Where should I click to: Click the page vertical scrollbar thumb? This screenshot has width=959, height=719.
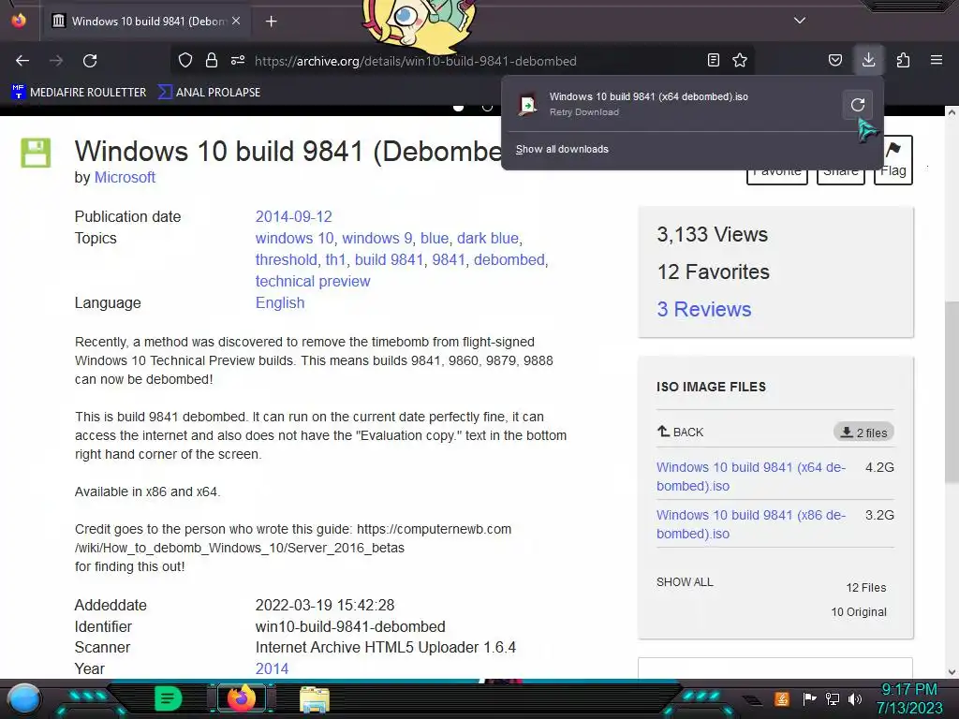point(952,391)
